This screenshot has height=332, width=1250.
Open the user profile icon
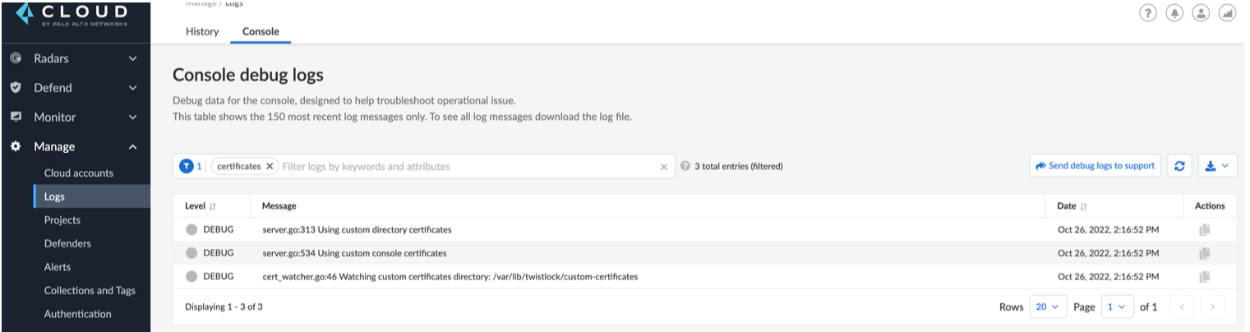click(x=1201, y=13)
